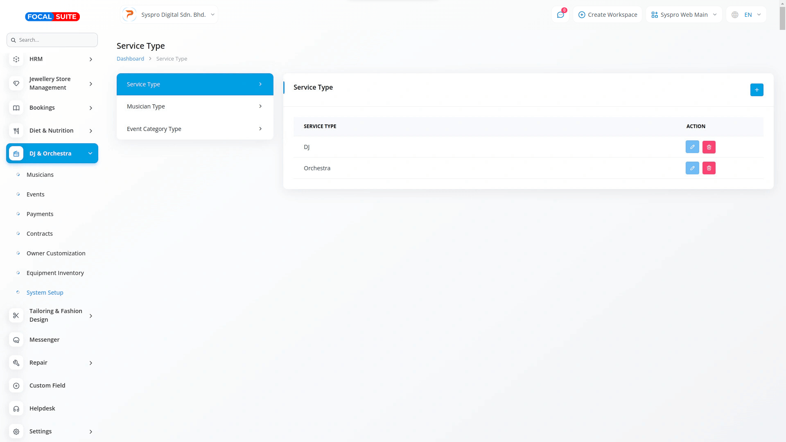Switch to the Musician Type tab
Image resolution: width=786 pixels, height=442 pixels.
(195, 106)
